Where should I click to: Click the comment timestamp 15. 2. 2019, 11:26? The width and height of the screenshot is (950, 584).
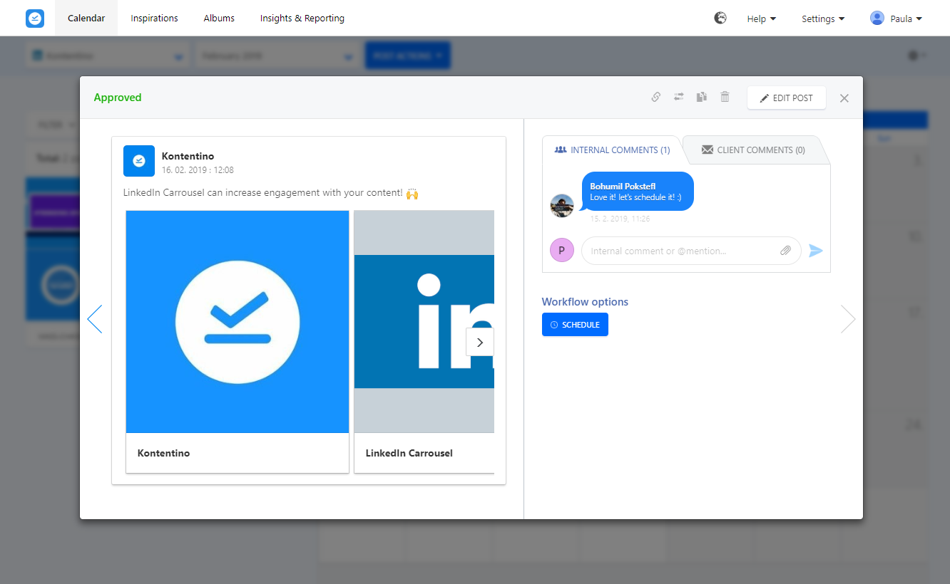tap(620, 219)
